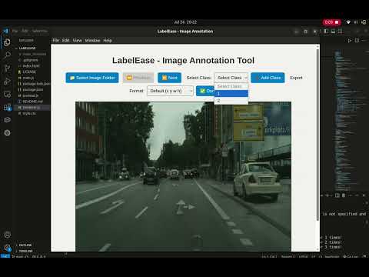Open the VS Code Extensions icon
The image size is (369, 277).
tap(7, 107)
